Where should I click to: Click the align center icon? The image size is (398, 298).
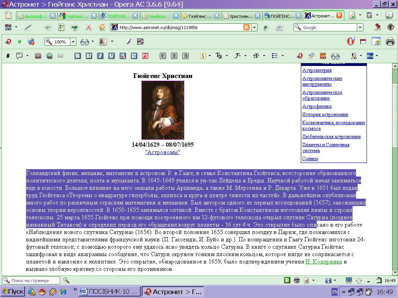coord(174,56)
